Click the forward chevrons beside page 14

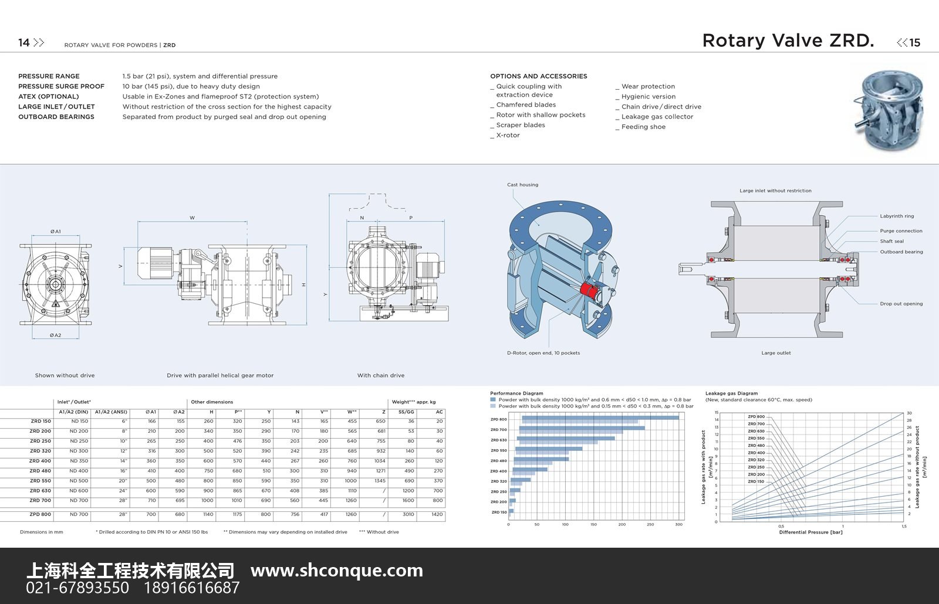[39, 42]
